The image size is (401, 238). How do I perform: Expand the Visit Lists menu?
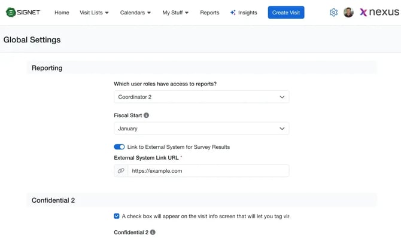click(x=94, y=13)
